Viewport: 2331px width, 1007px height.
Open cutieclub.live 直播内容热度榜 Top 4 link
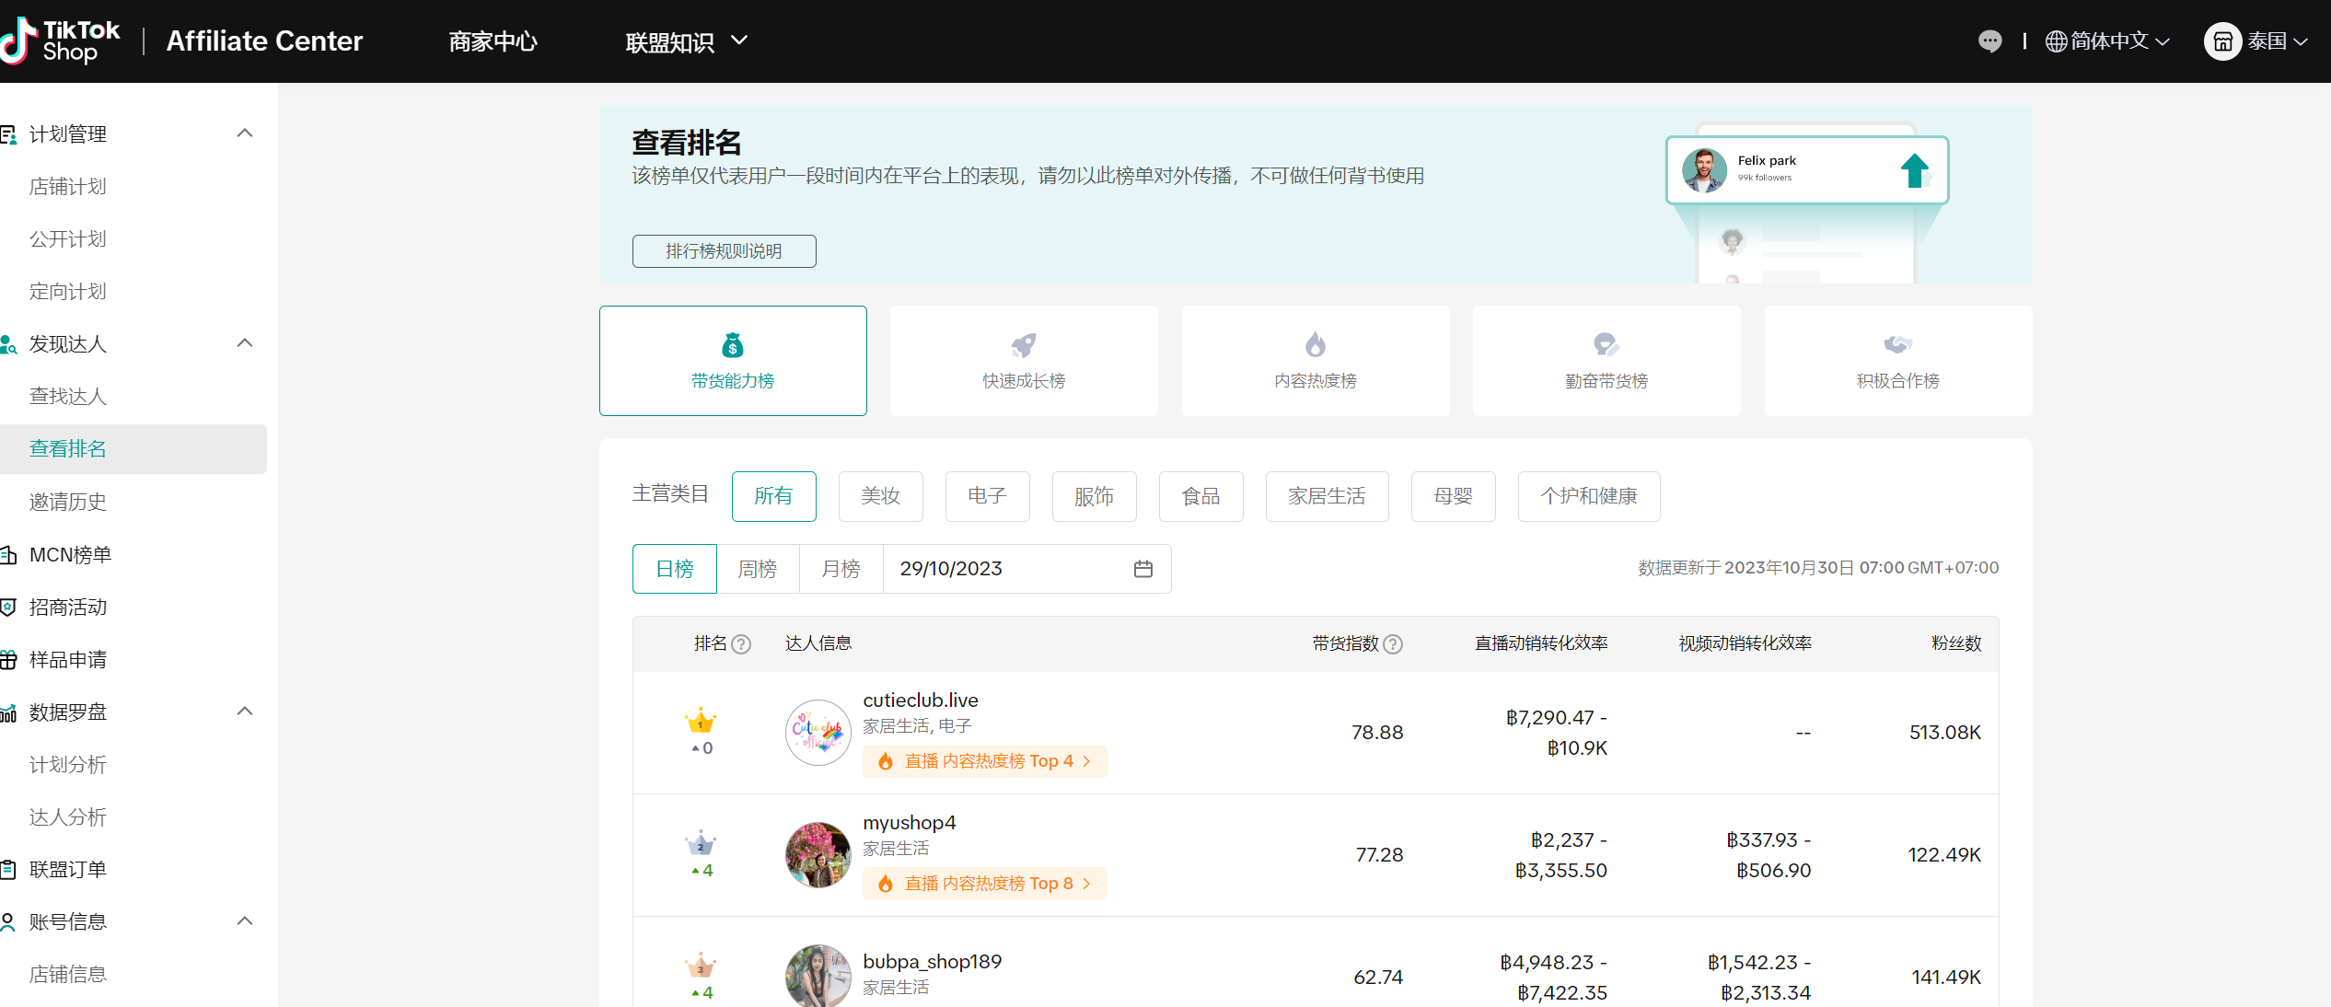point(984,761)
